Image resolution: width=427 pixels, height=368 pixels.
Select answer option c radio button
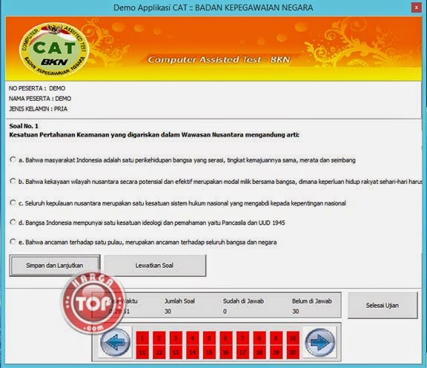pyautogui.click(x=13, y=203)
